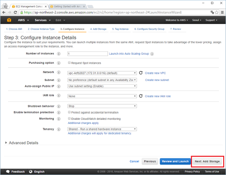Open Auto-assign Public IP dropdown
The image size is (226, 175).
(102, 86)
